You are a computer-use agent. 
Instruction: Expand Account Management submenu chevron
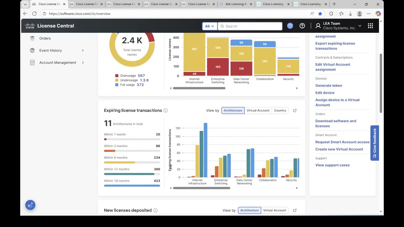(83, 62)
